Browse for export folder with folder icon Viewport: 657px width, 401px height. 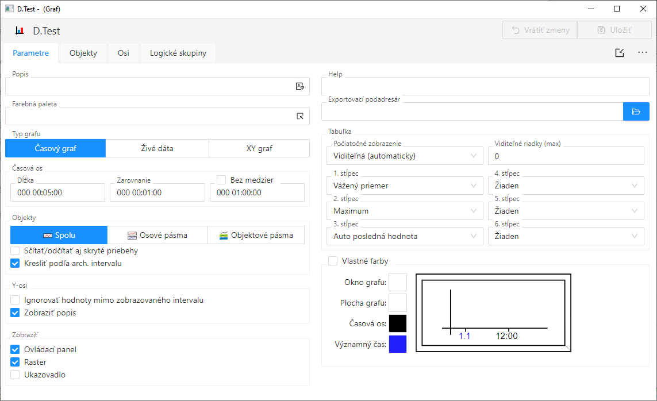pyautogui.click(x=636, y=111)
